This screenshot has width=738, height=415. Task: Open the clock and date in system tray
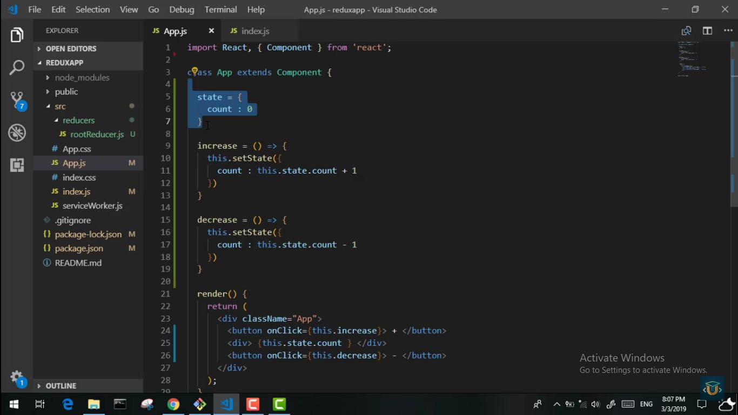click(x=674, y=404)
